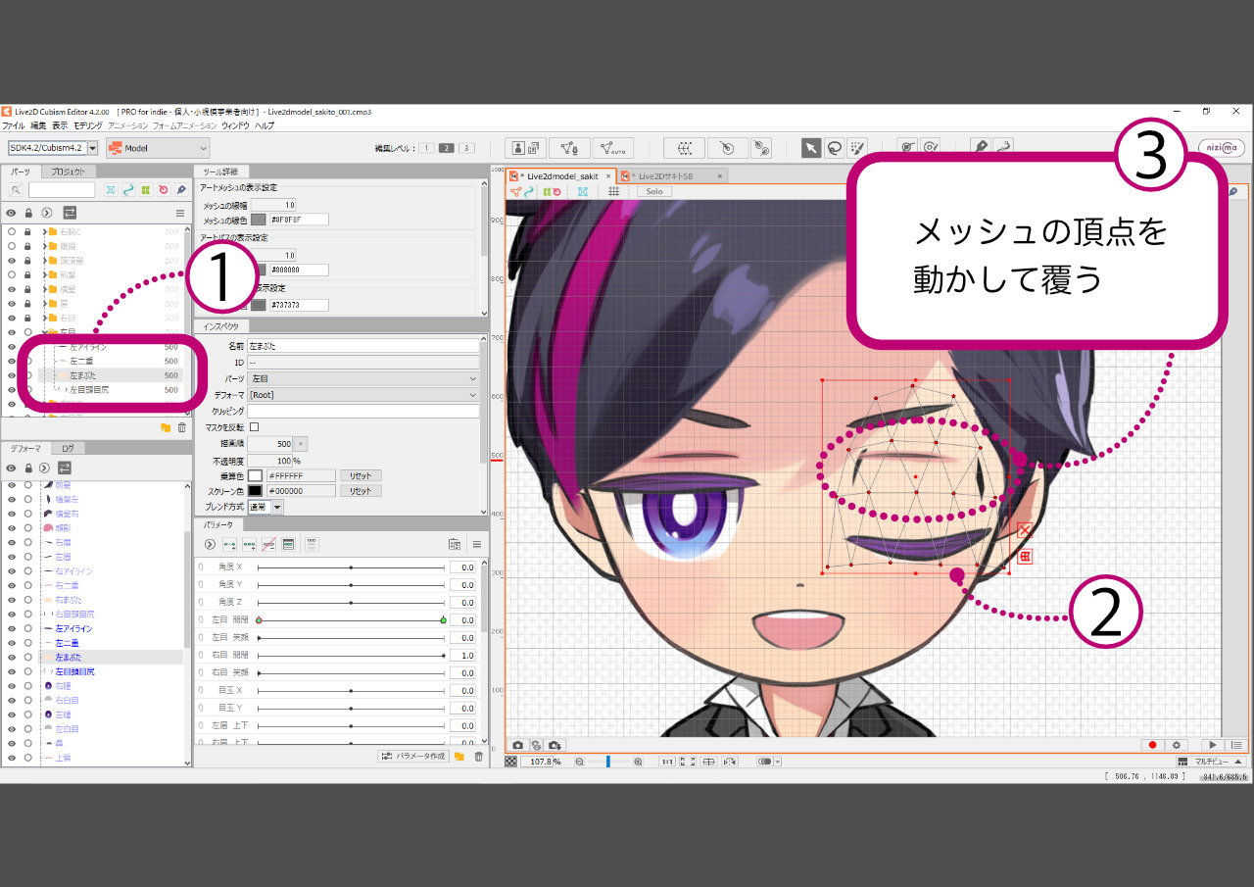Open Parameter panel hamburger menu
1254x887 pixels.
pos(477,544)
